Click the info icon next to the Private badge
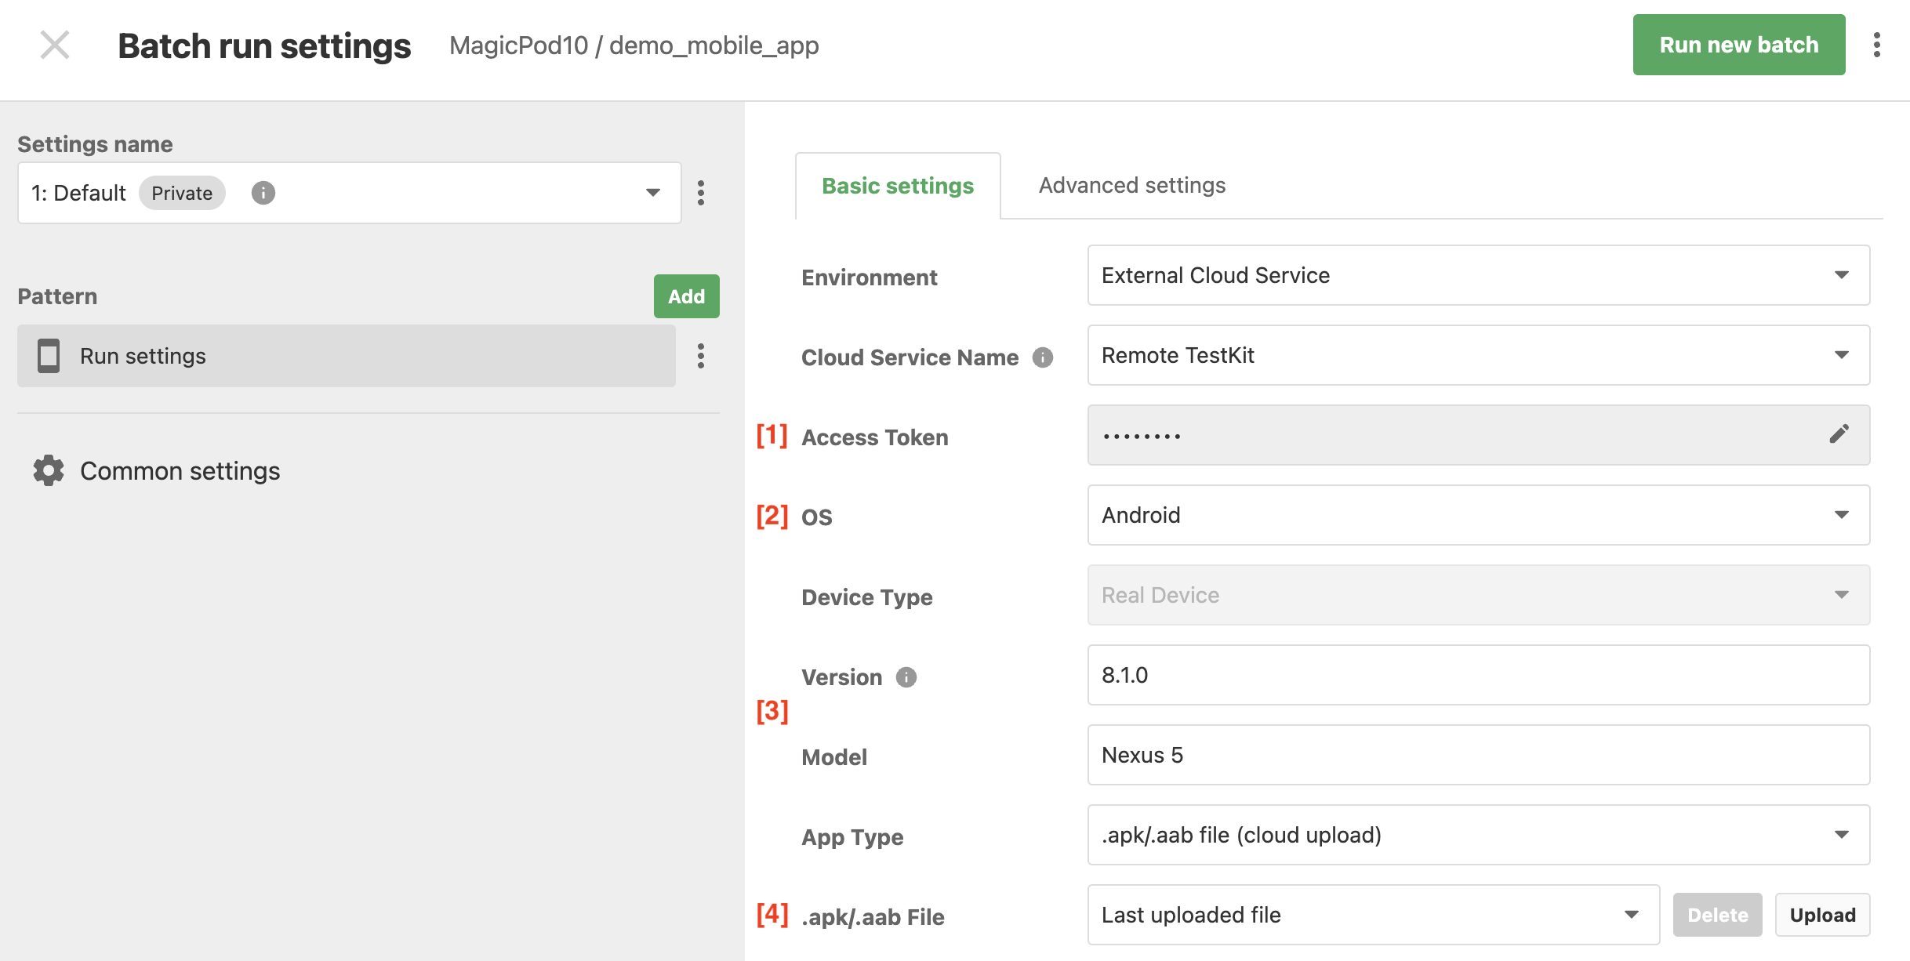Image resolution: width=1910 pixels, height=961 pixels. pyautogui.click(x=263, y=193)
